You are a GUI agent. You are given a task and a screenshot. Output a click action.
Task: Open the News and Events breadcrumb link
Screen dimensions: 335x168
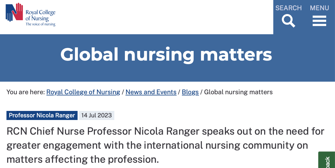151,92
